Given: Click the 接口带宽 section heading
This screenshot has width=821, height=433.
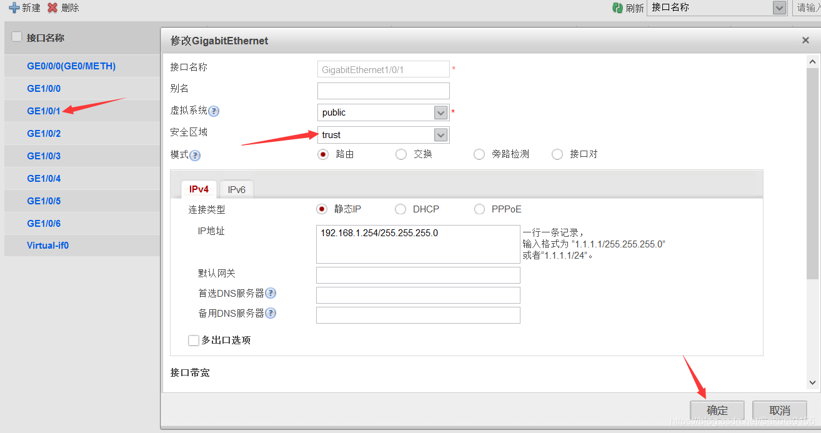Looking at the screenshot, I should (190, 372).
